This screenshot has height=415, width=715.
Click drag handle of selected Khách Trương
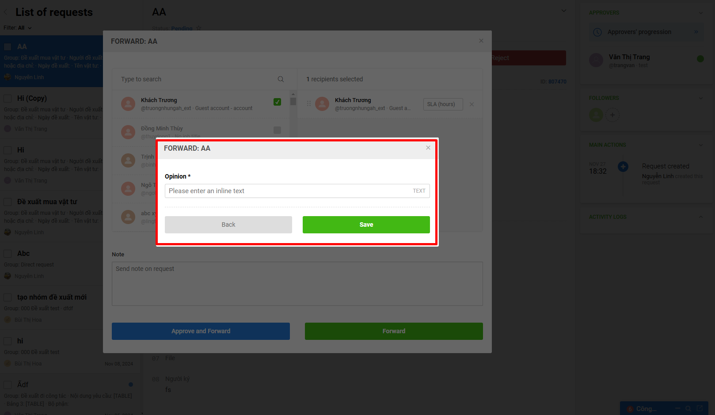[x=308, y=103]
